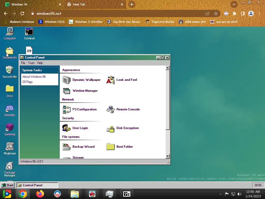265x199 pixels.
Task: Go back in browser history
Action: click(6, 13)
